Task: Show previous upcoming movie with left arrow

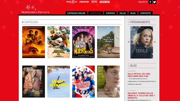Action: pyautogui.click(x=129, y=42)
